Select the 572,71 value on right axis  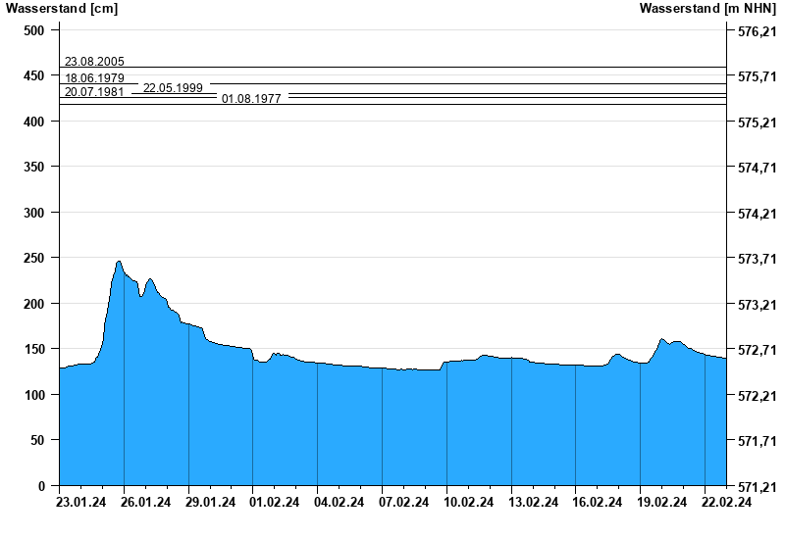point(757,350)
